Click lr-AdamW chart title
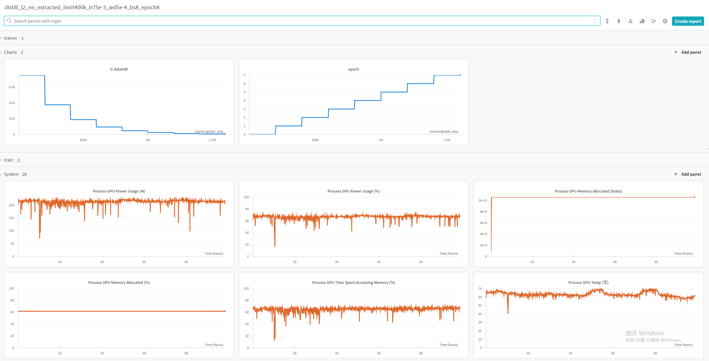709x361 pixels. (x=119, y=69)
